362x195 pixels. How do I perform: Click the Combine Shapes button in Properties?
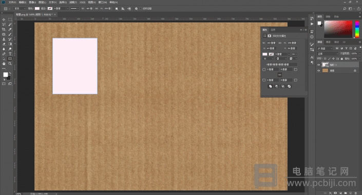(x=270, y=86)
